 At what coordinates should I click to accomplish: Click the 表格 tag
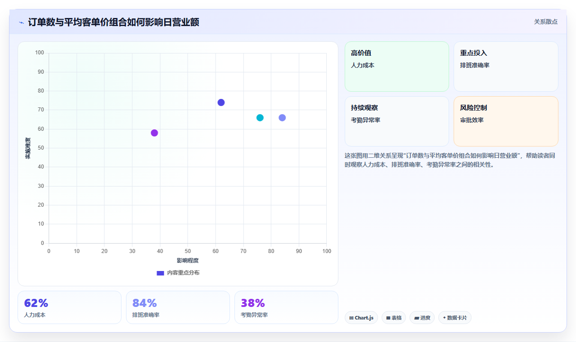394,318
